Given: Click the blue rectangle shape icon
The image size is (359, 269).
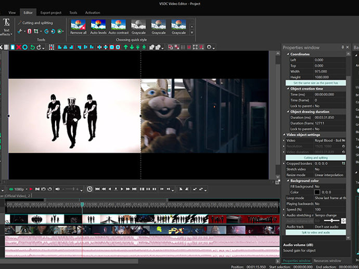Looking at the screenshot, I should click(x=12, y=47).
